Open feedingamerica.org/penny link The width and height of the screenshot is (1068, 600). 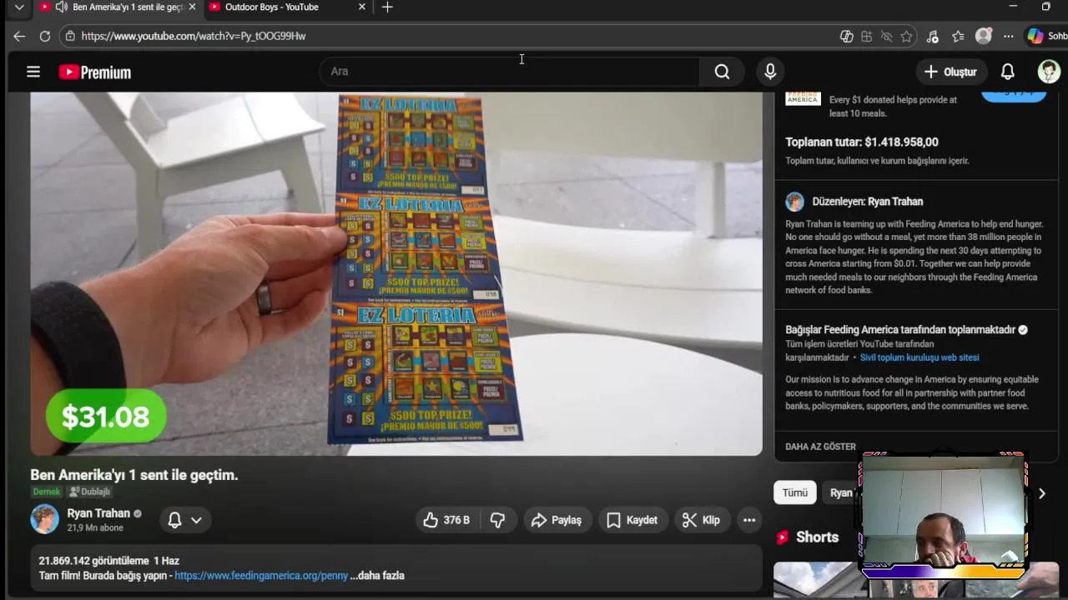pos(261,576)
